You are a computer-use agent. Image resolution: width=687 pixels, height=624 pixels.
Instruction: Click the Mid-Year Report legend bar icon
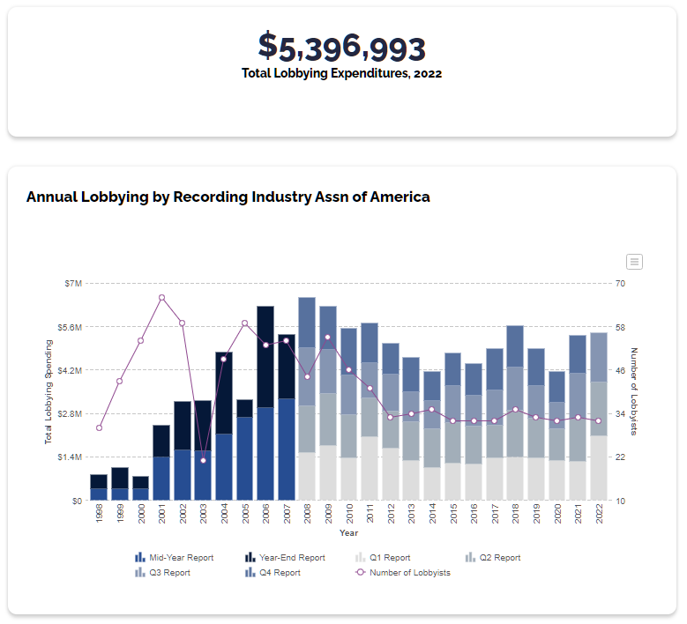coord(139,557)
